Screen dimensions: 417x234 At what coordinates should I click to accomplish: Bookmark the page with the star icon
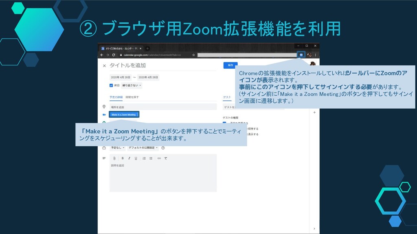coord(193,55)
